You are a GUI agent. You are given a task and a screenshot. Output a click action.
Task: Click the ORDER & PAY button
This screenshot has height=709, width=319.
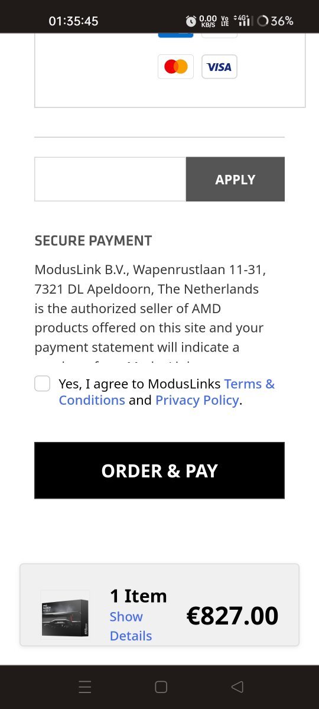(159, 470)
